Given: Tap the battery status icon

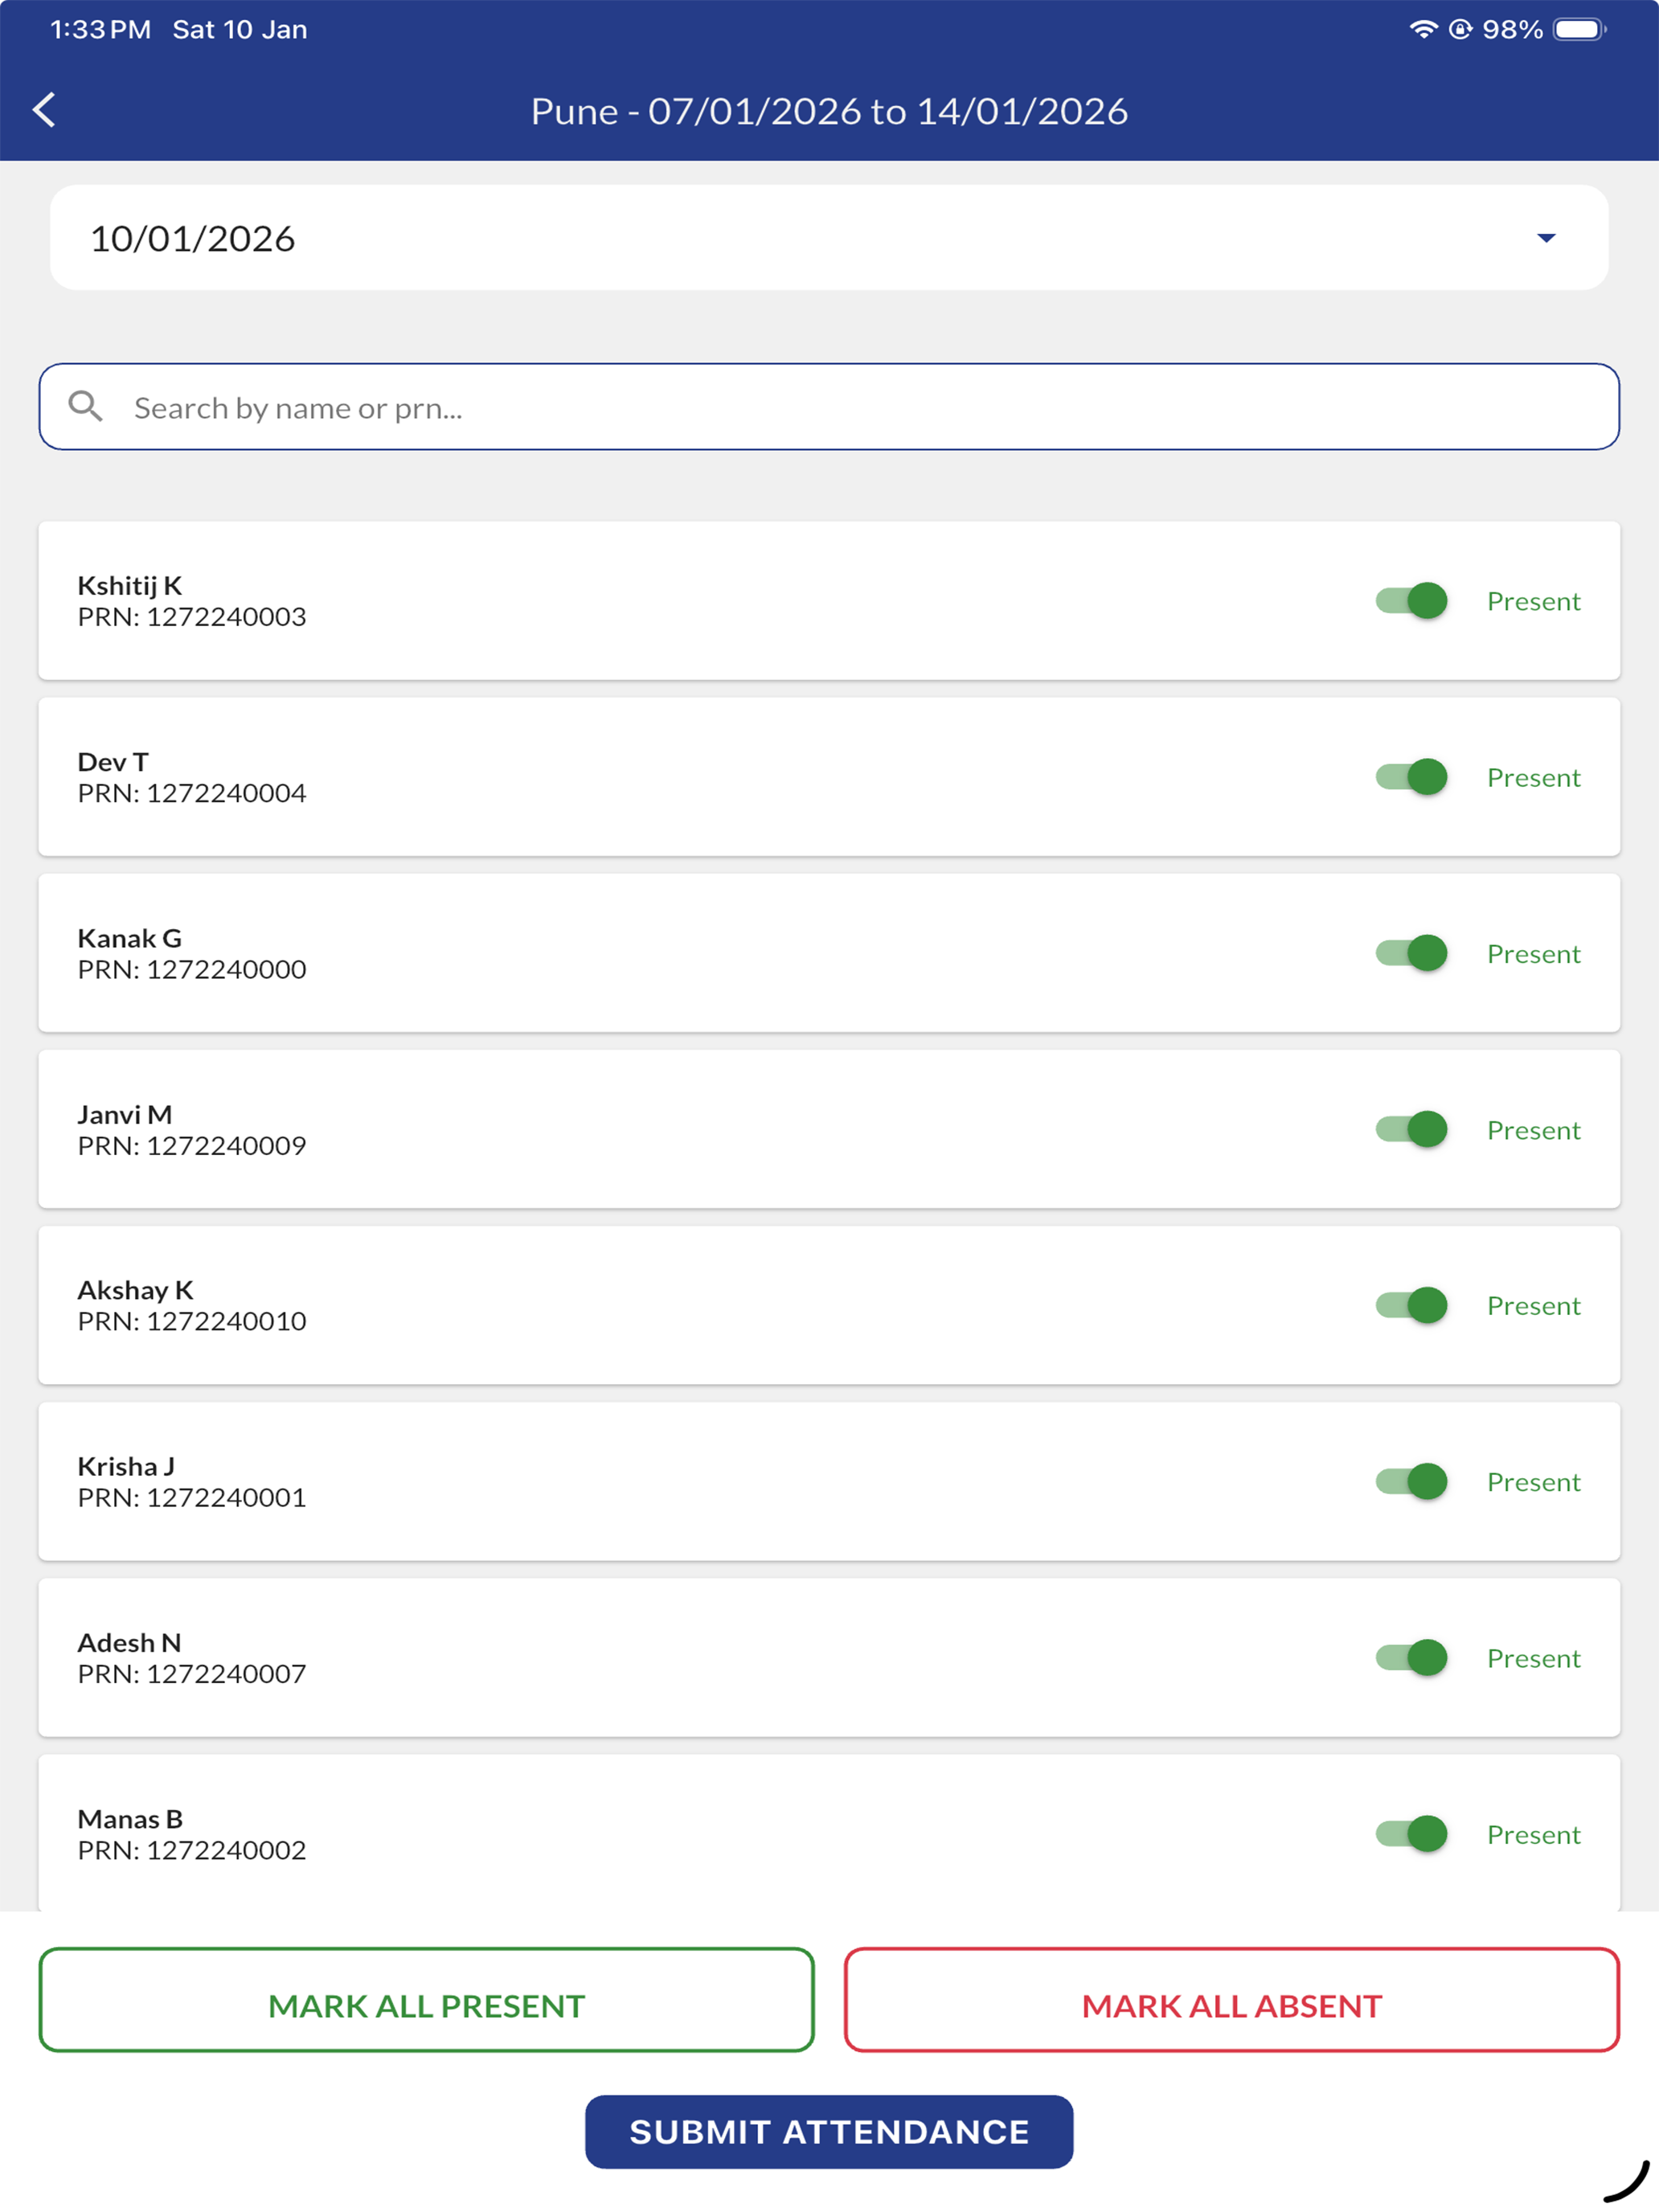Looking at the screenshot, I should click(1580, 29).
